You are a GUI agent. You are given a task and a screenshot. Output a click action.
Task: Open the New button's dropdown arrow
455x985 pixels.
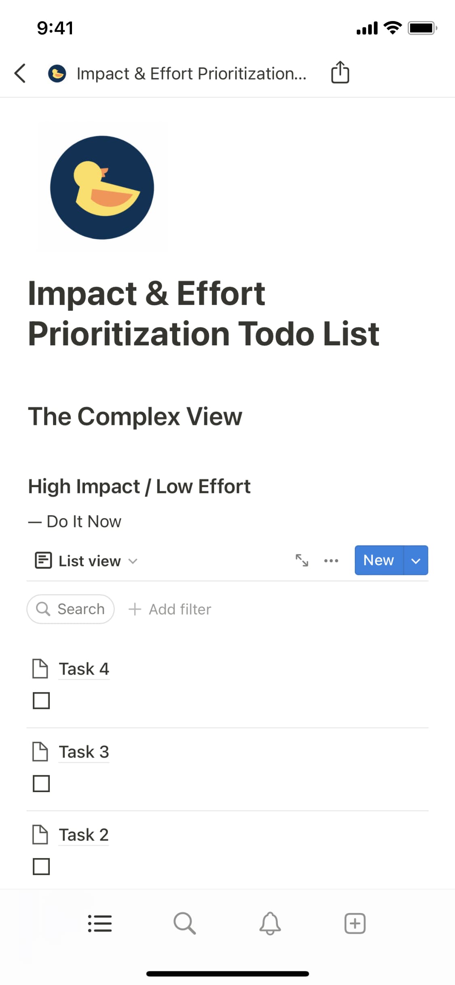click(416, 560)
